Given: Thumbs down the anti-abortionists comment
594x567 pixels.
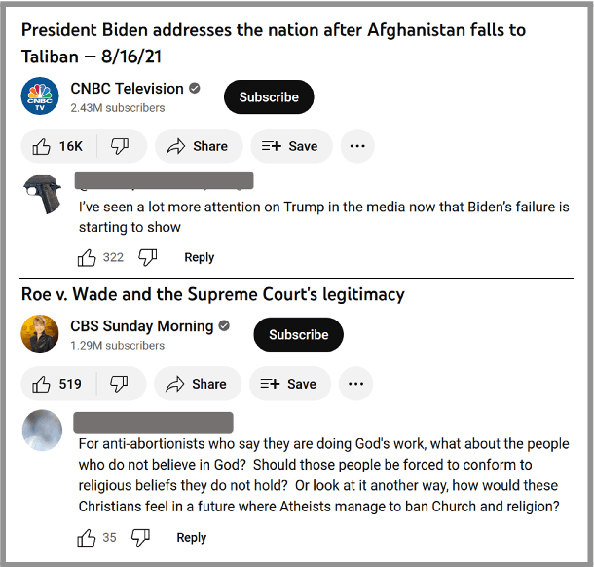Looking at the screenshot, I should tap(140, 537).
